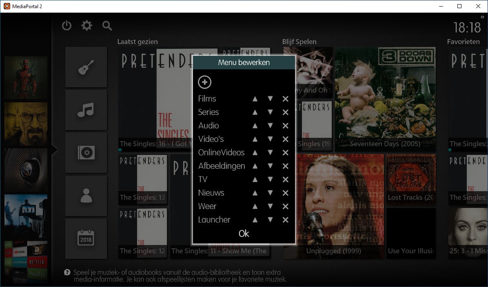The width and height of the screenshot is (488, 287).
Task: Remove Series from the menu
Action: click(x=285, y=112)
